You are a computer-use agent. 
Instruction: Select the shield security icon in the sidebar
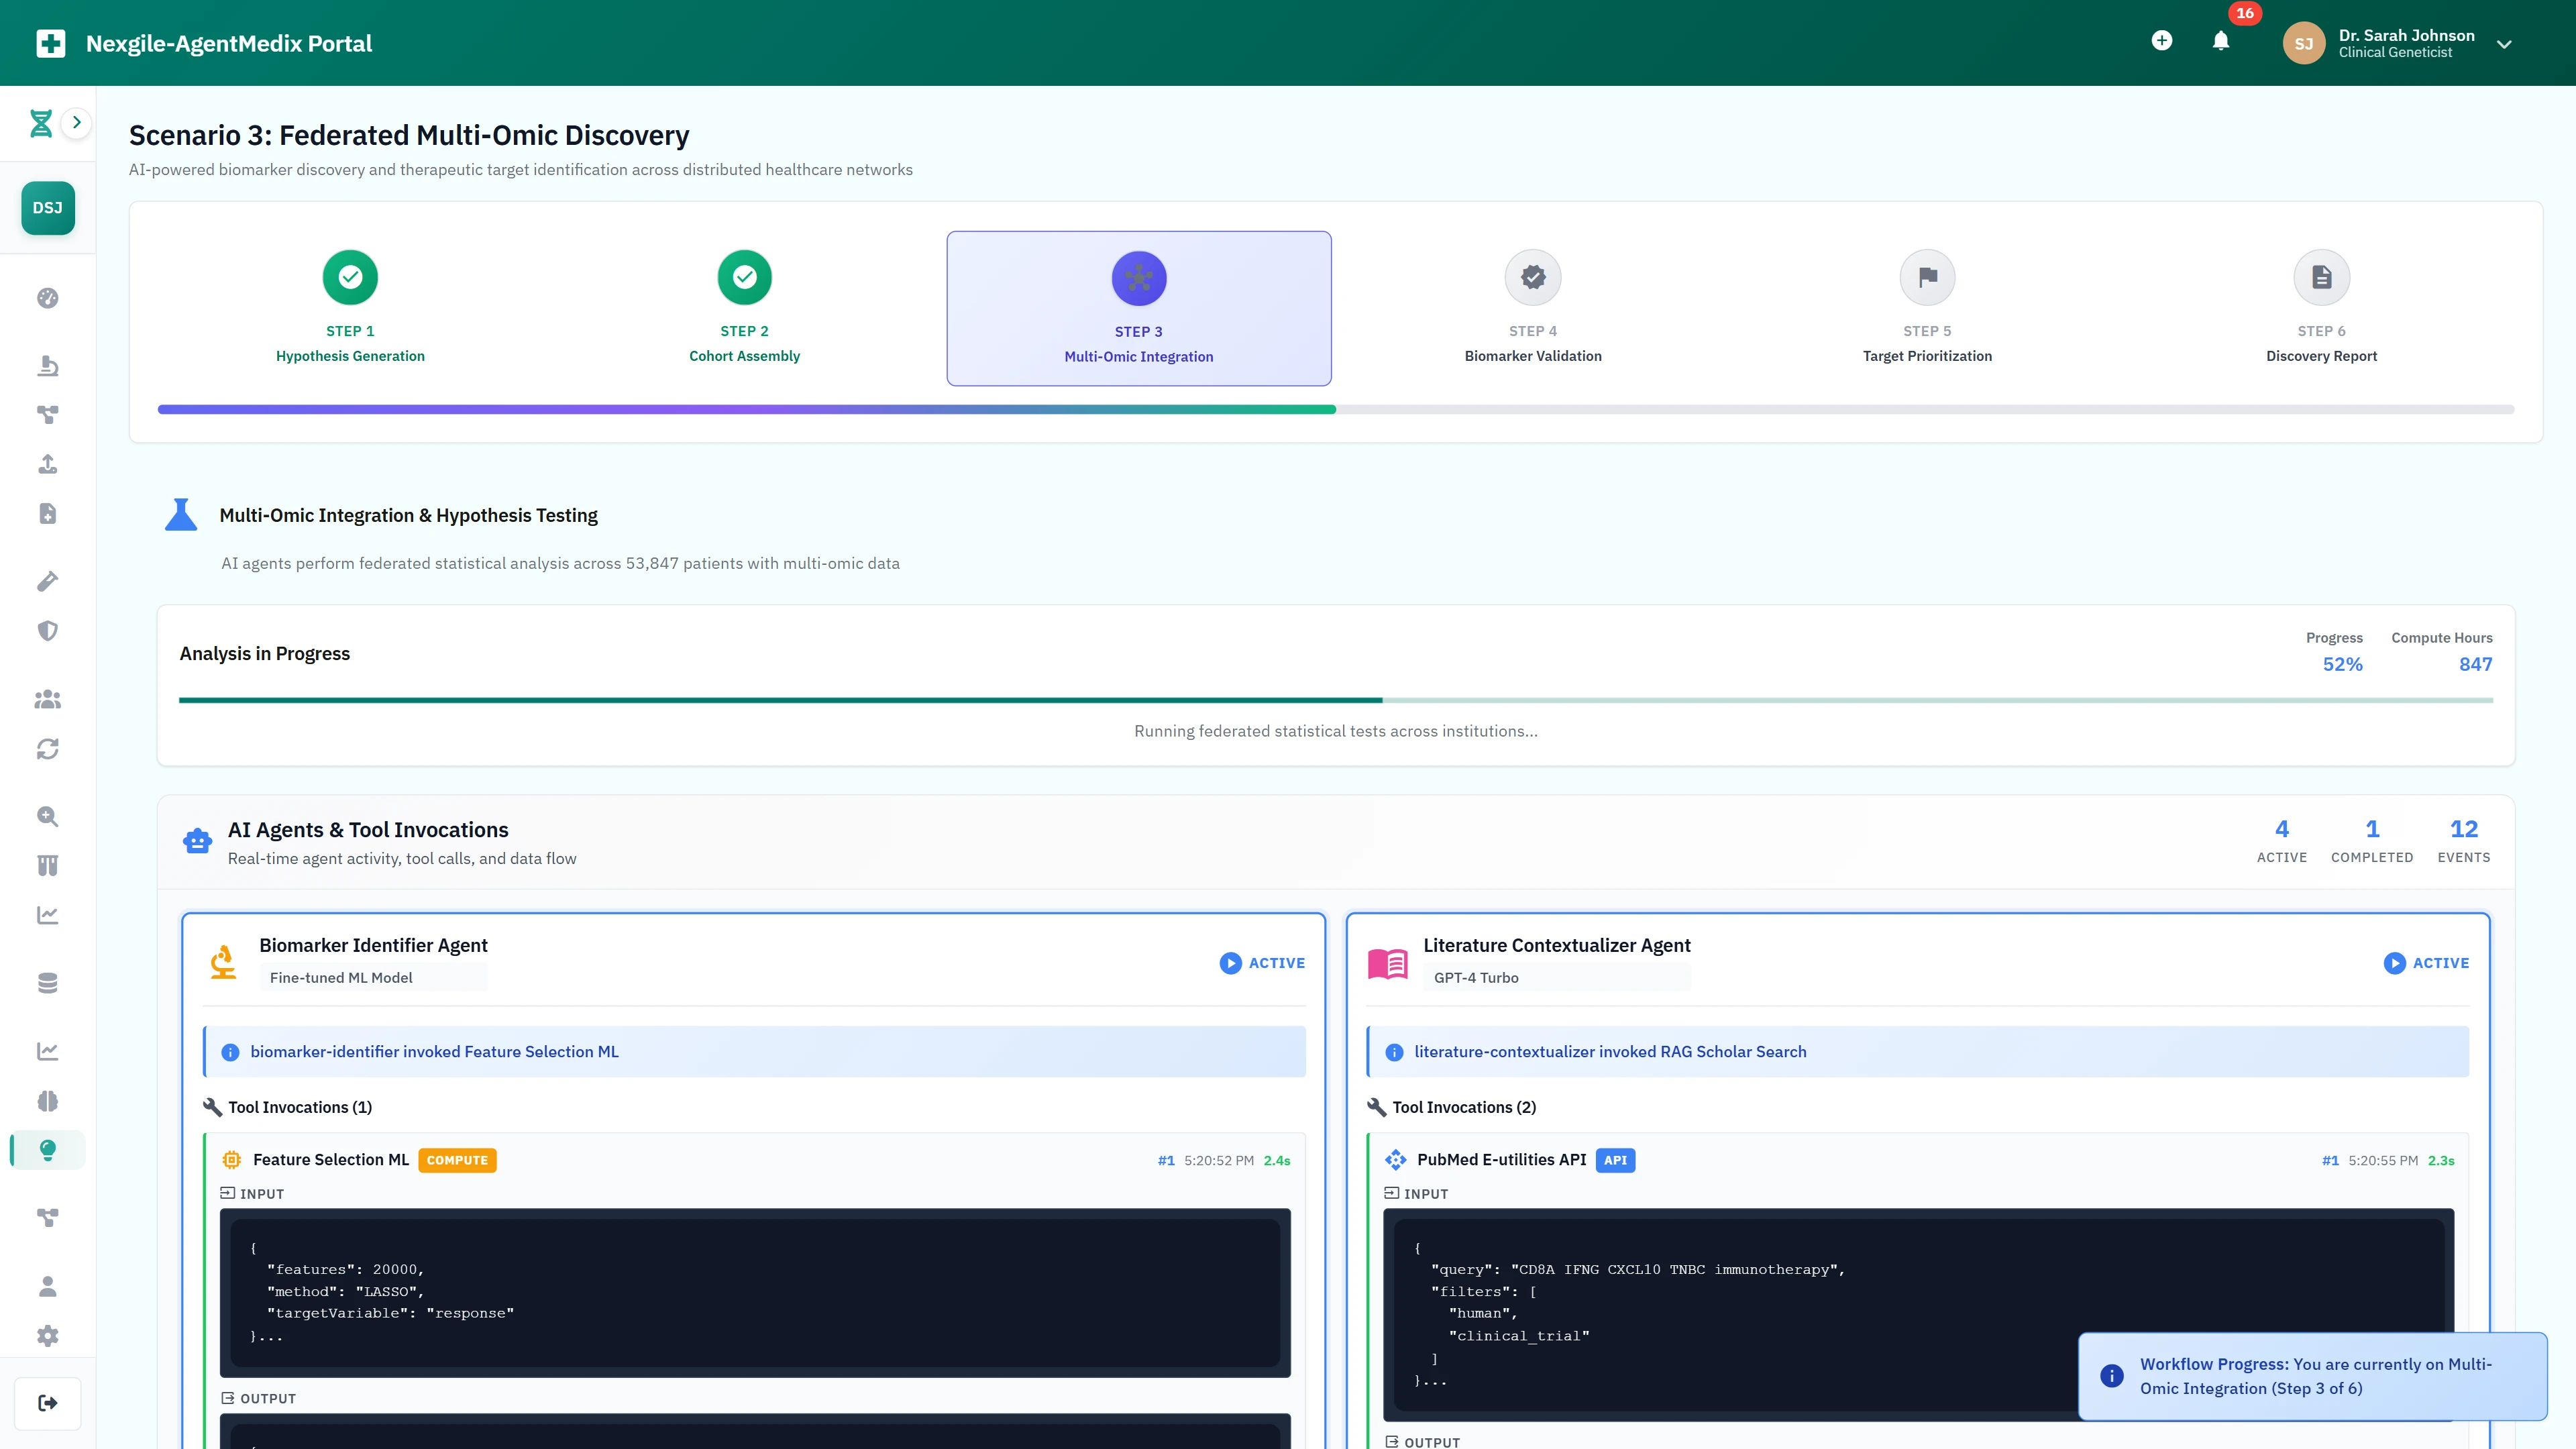tap(47, 630)
